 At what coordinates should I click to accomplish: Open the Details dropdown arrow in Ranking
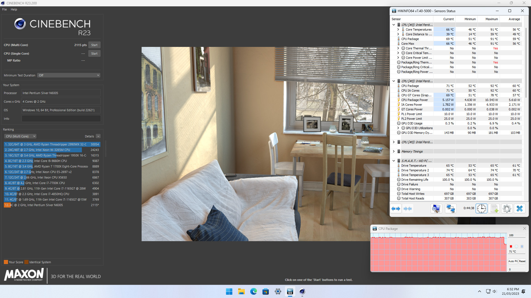point(98,136)
